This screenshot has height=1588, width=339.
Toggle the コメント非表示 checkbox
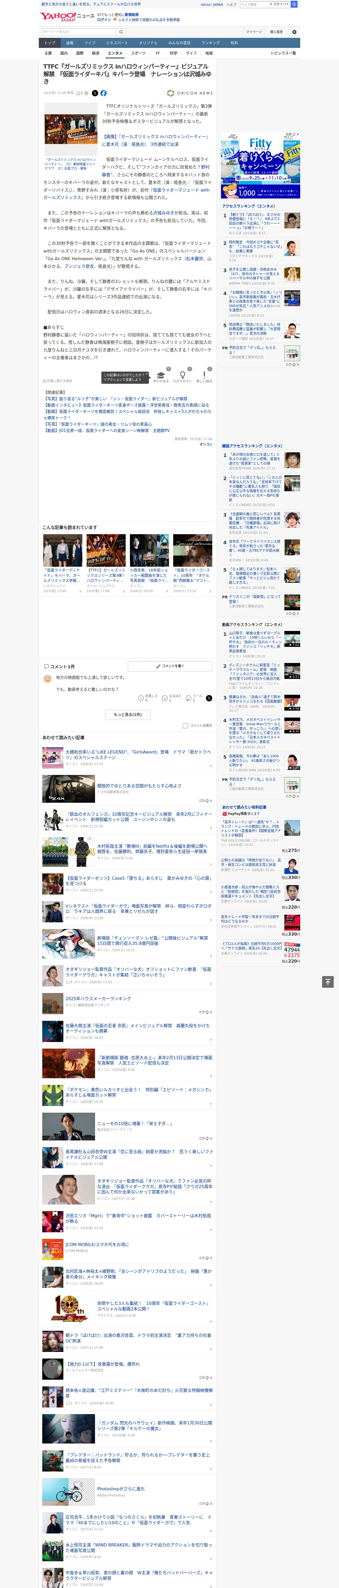[185, 725]
